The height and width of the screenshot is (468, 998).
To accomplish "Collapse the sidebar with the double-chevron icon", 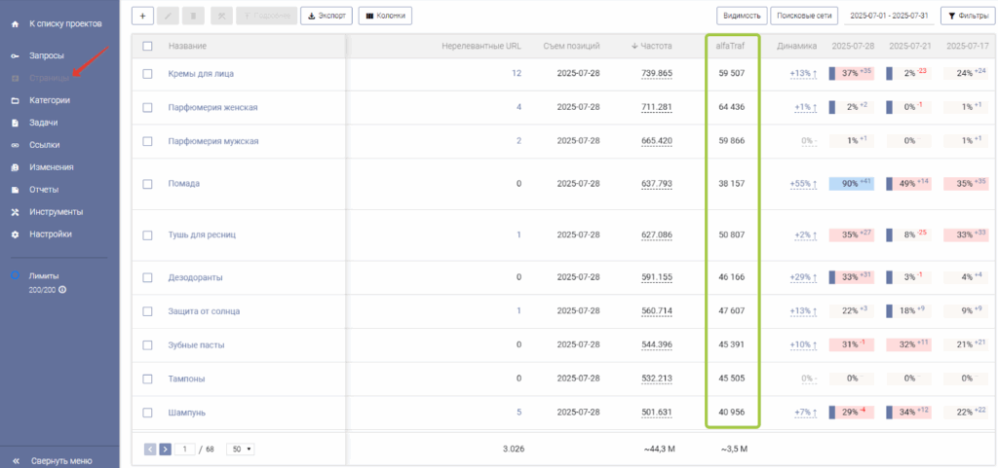I will (15, 460).
